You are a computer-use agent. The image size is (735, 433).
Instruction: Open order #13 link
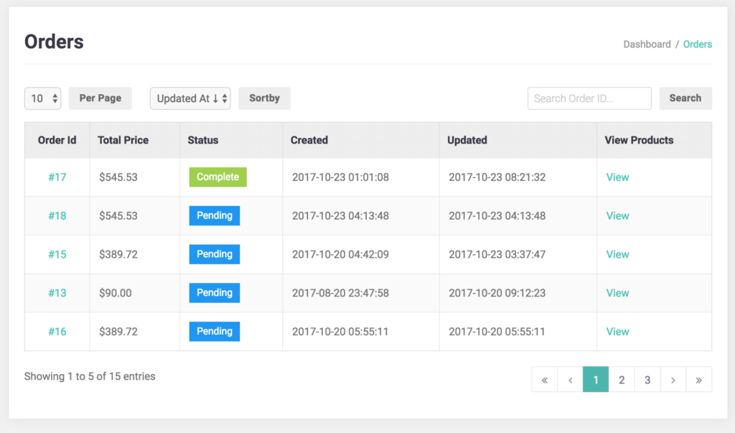pos(57,293)
